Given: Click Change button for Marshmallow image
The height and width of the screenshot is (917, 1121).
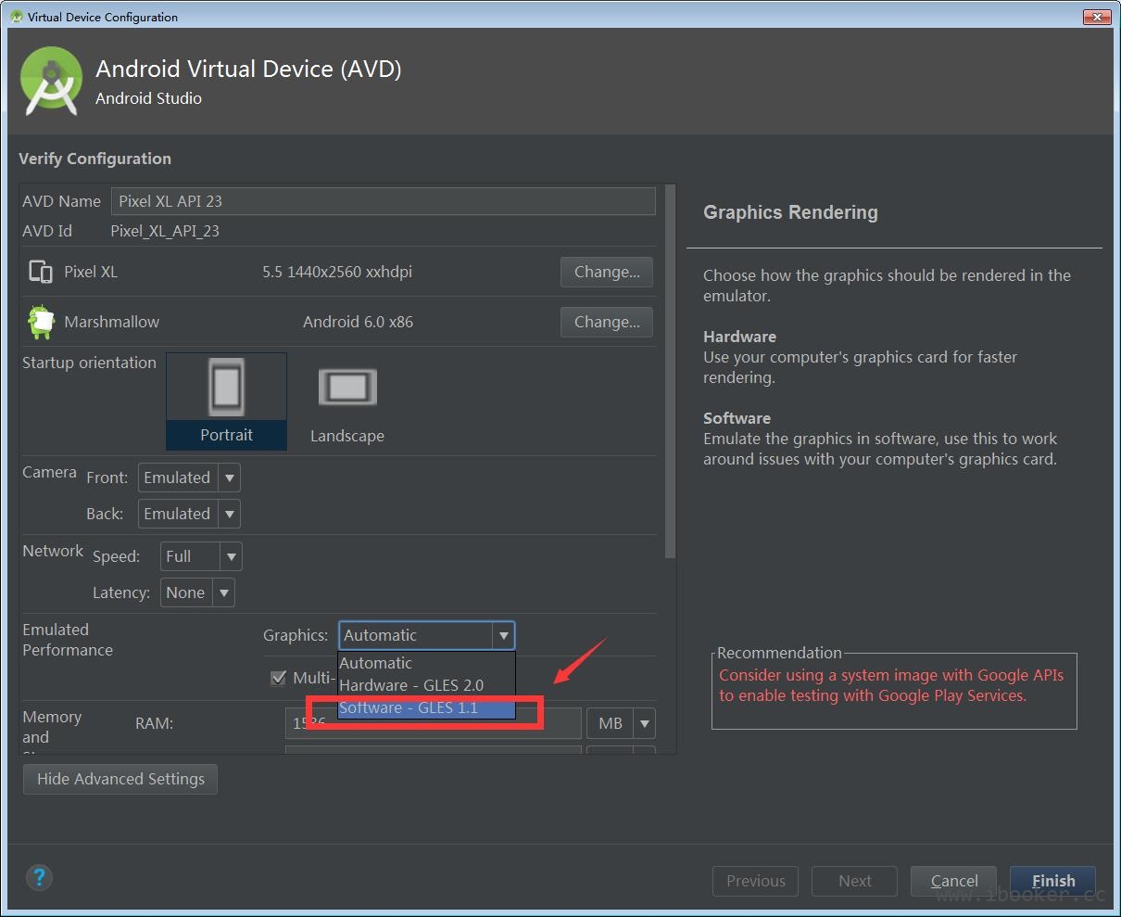Looking at the screenshot, I should [607, 322].
